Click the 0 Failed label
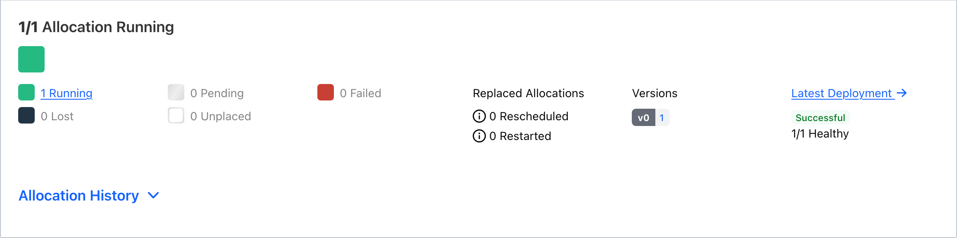This screenshot has width=957, height=238. (x=360, y=93)
